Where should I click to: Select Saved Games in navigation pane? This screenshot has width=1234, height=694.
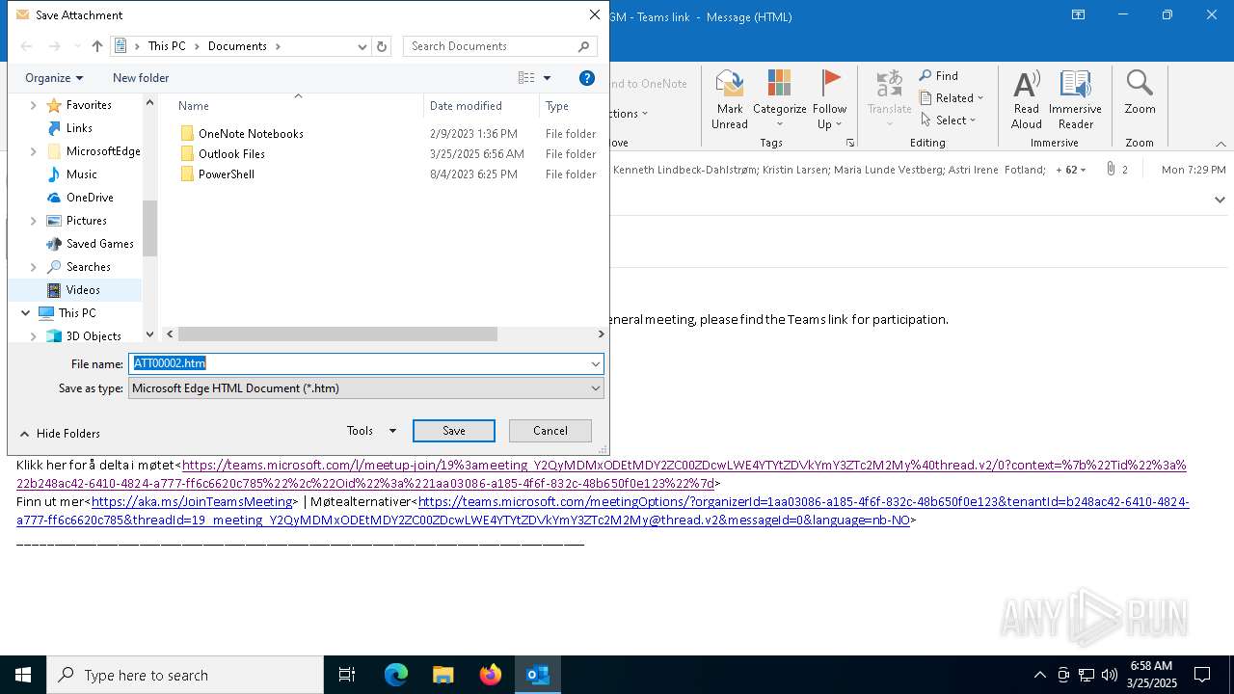coord(99,244)
